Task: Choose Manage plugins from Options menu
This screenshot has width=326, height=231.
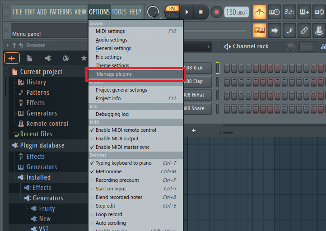Action: 114,74
